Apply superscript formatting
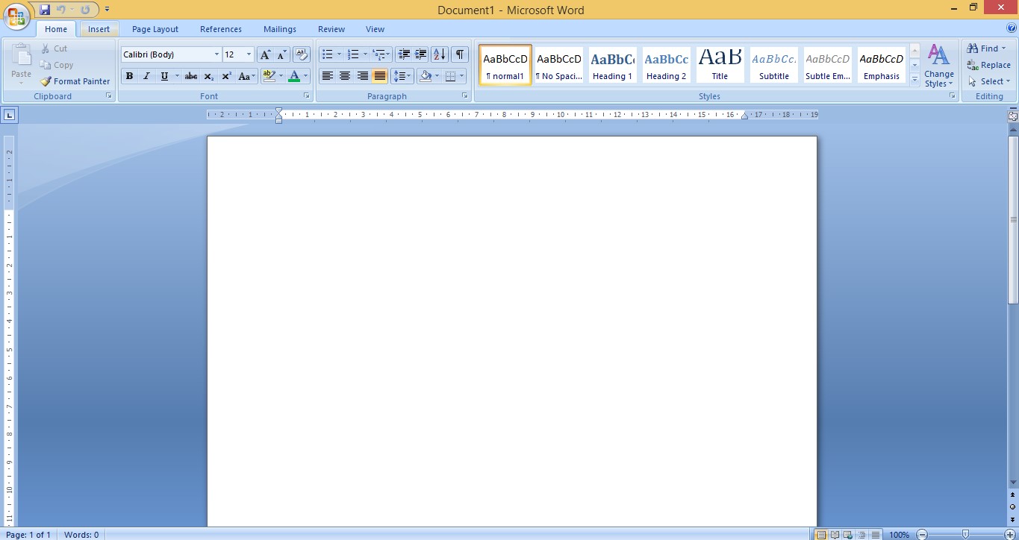The image size is (1019, 540). [x=226, y=76]
